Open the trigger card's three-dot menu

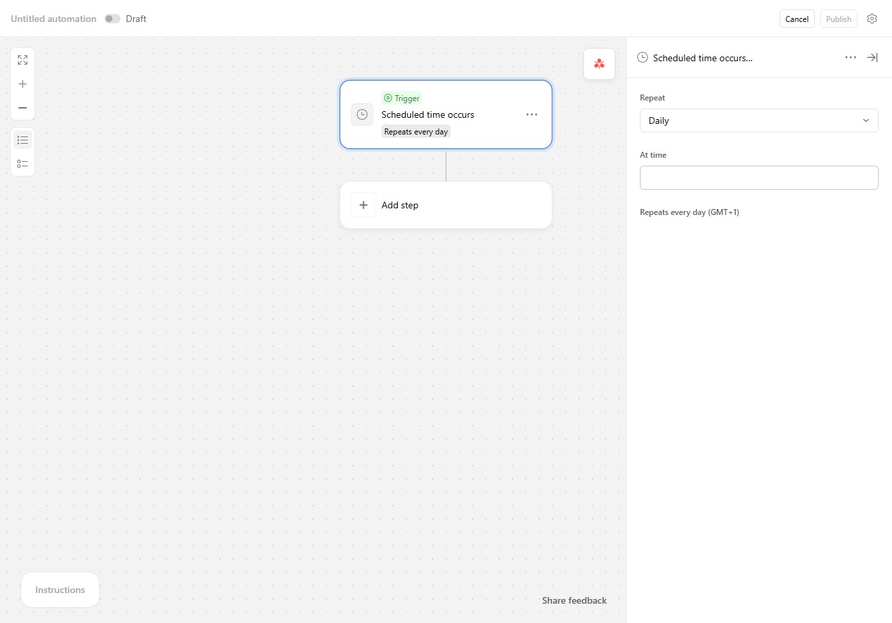tap(531, 114)
